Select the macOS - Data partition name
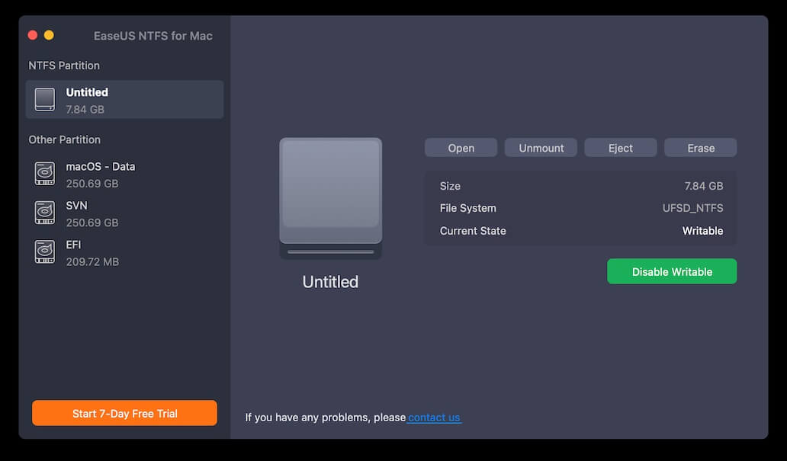The image size is (787, 461). pos(101,167)
